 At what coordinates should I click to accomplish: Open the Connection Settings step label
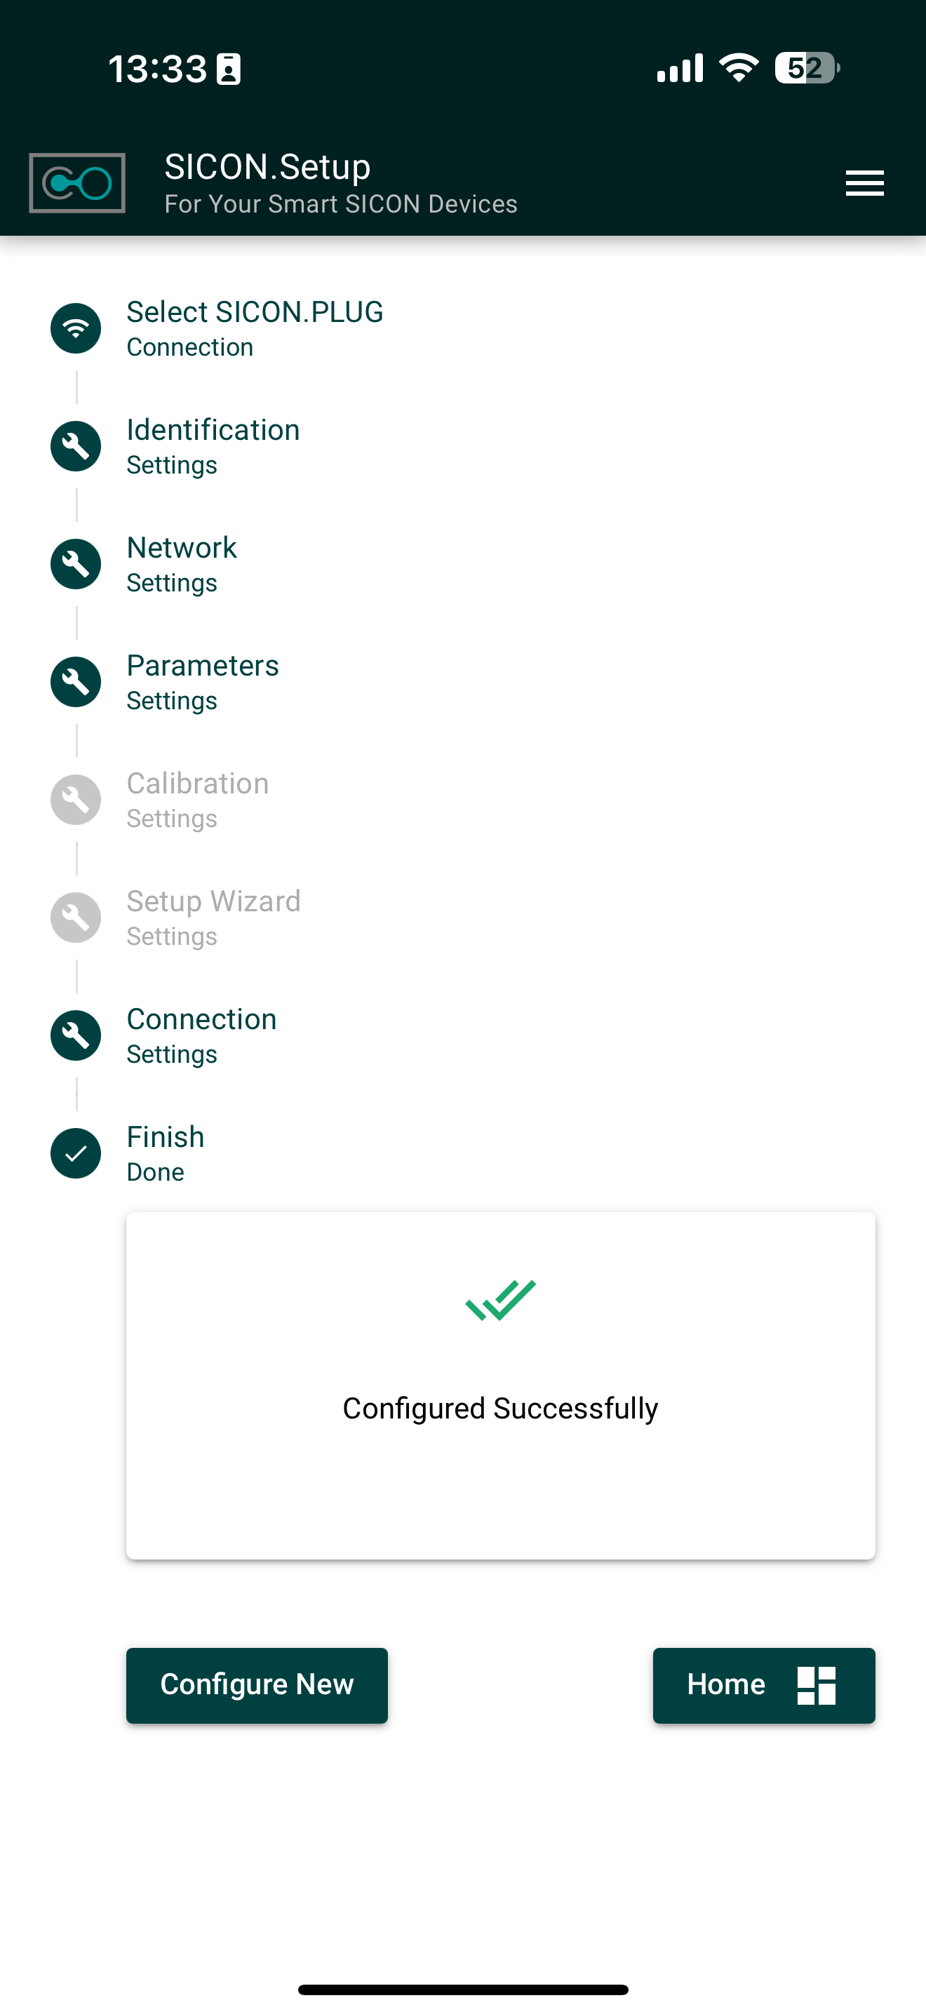(201, 1035)
